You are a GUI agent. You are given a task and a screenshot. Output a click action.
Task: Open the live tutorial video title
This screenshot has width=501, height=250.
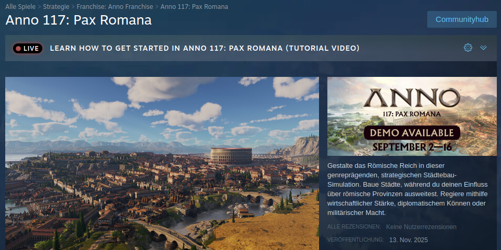pos(205,48)
